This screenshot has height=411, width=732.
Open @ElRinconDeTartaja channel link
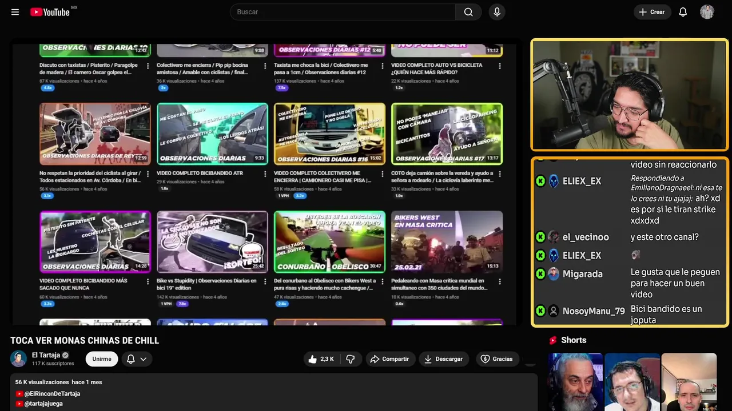[x=52, y=394]
